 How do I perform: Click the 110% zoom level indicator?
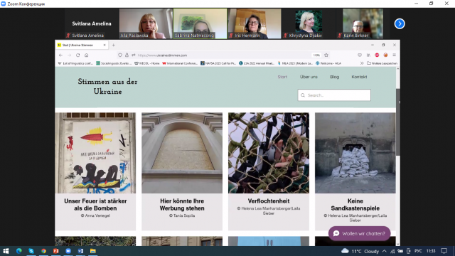tap(316, 55)
